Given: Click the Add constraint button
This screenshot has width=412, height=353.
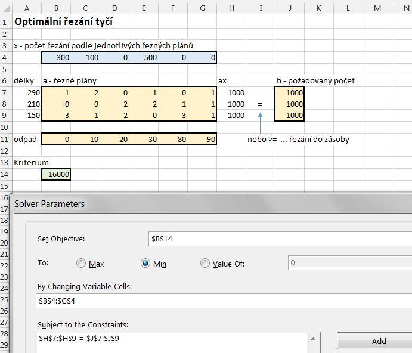Looking at the screenshot, I should click(x=374, y=341).
